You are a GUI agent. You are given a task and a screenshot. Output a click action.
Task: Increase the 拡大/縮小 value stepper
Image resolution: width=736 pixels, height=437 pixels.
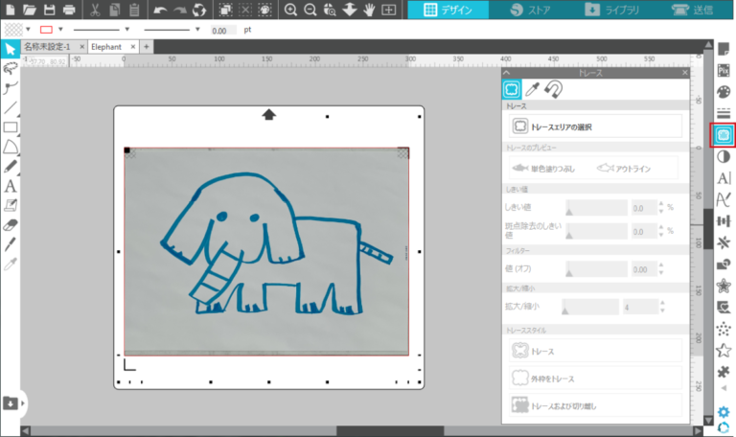662,303
